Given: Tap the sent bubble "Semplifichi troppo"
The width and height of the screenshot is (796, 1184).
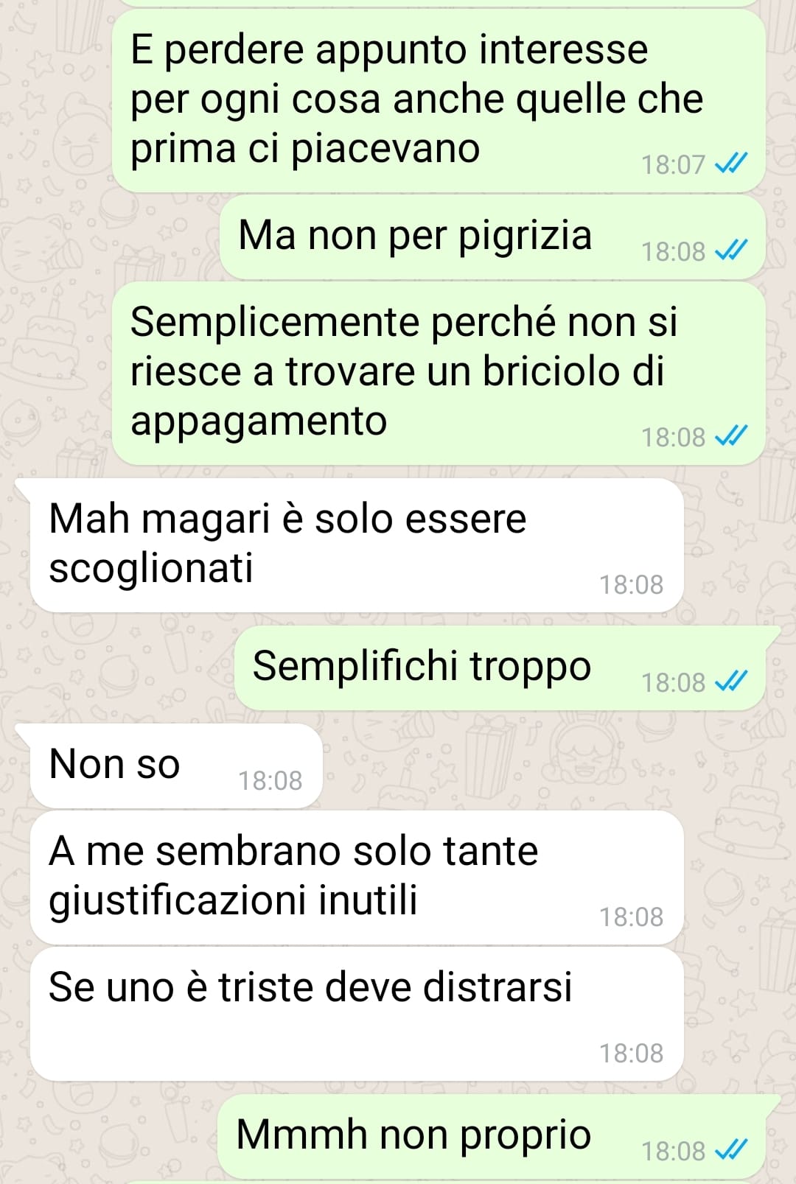Looking at the screenshot, I should coord(500,668).
